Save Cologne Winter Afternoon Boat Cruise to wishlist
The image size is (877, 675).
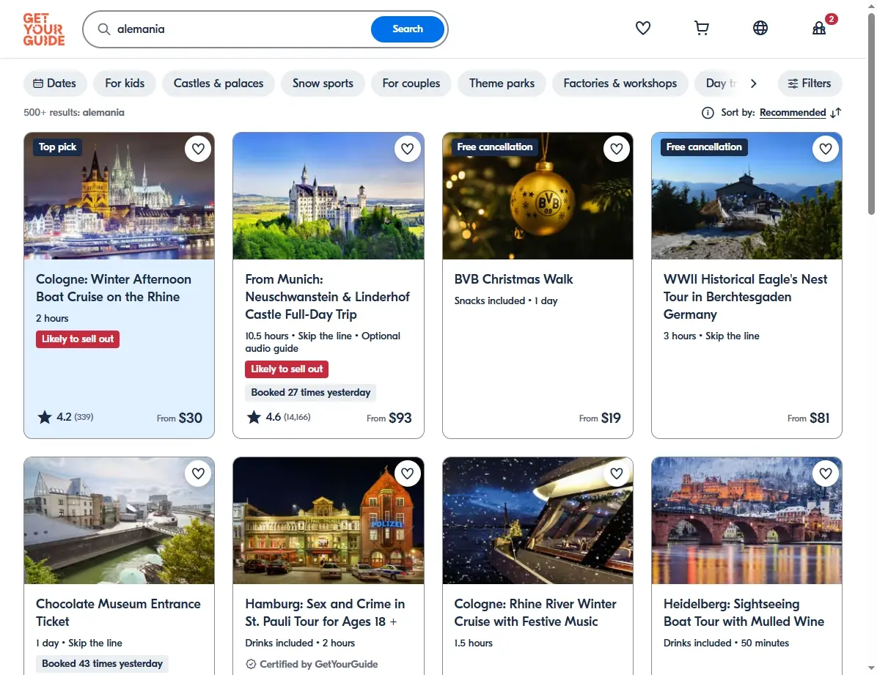point(198,149)
